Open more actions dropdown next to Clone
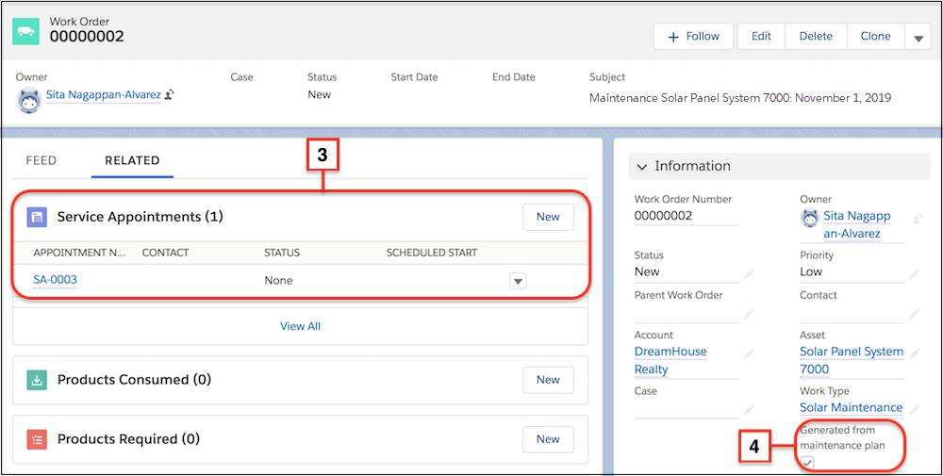The width and height of the screenshot is (943, 476). coord(918,38)
